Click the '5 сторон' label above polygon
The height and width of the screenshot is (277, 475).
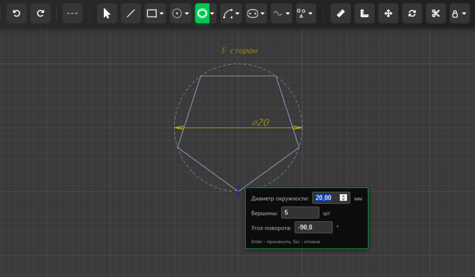click(239, 51)
